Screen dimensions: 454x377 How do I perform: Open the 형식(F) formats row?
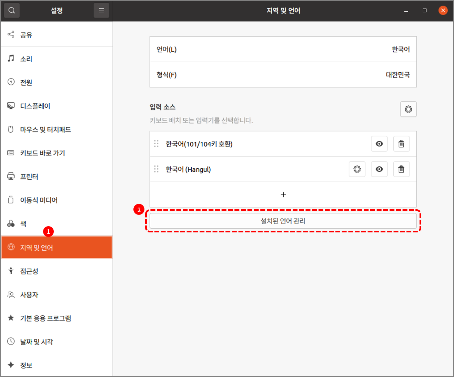(x=283, y=75)
